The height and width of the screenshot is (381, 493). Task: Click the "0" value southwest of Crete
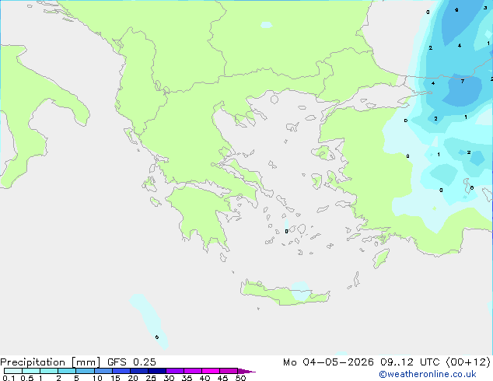[157, 337]
